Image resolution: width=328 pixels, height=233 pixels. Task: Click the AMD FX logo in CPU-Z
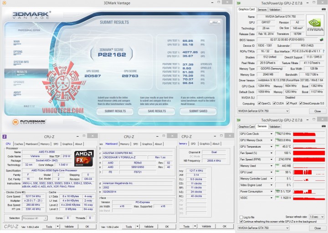coord(84,158)
